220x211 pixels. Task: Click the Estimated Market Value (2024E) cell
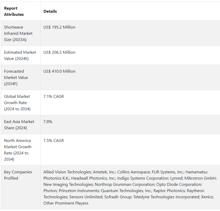point(20,55)
